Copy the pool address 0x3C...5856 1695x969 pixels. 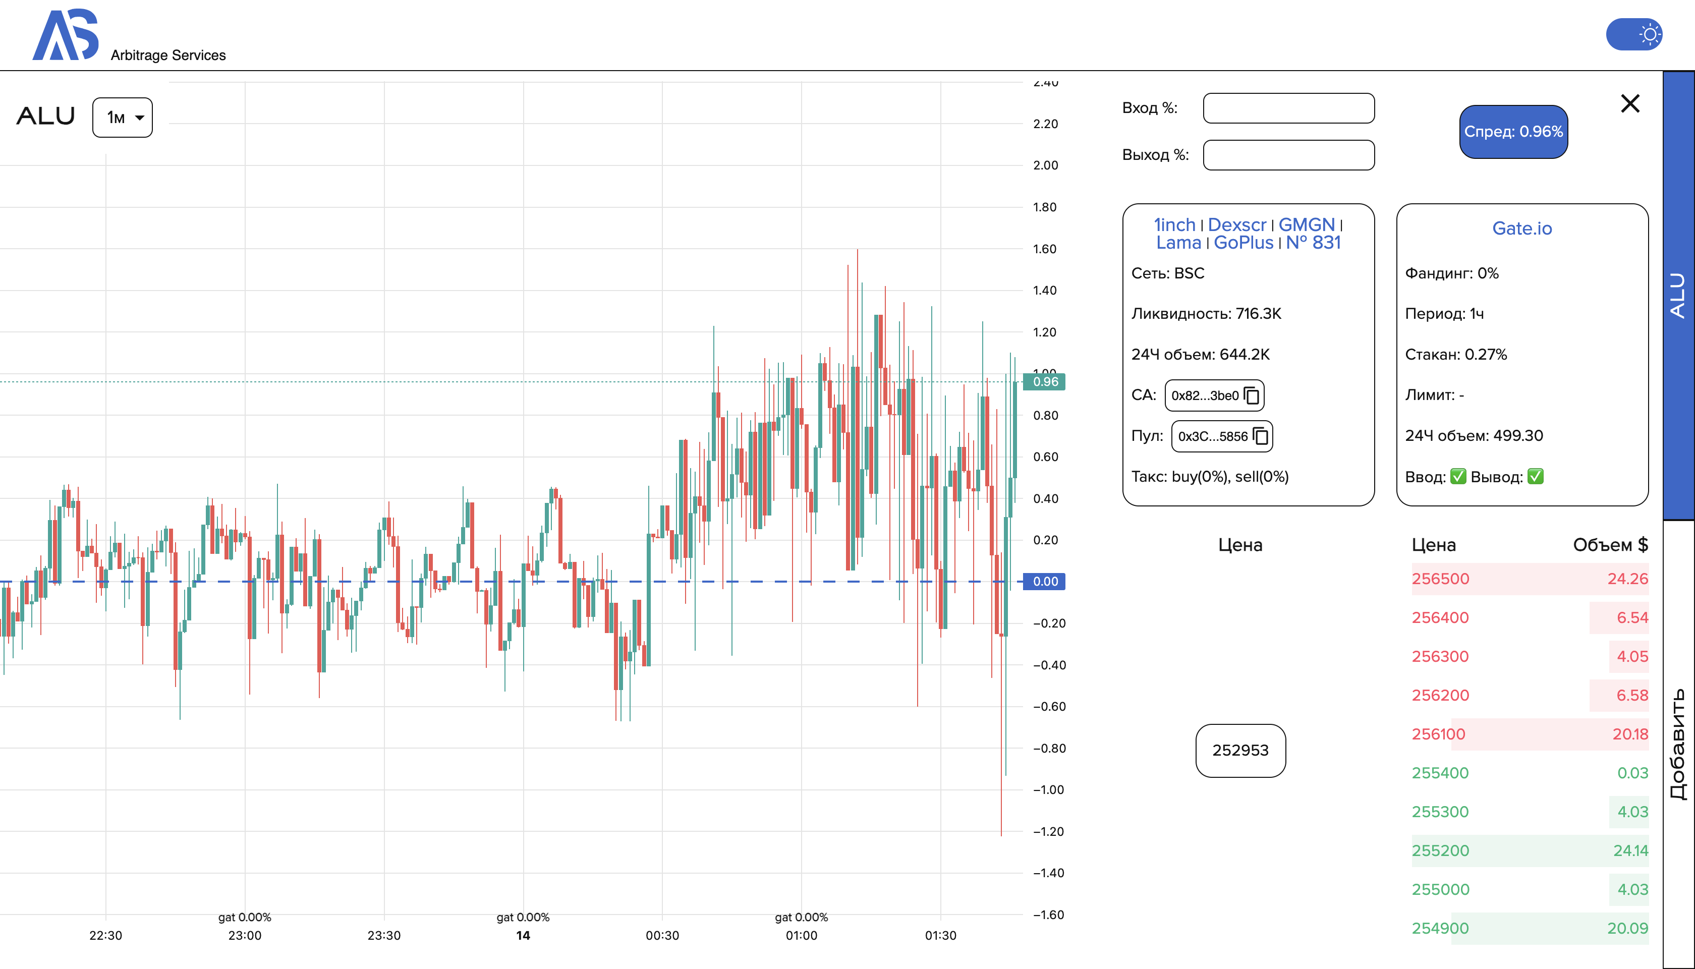[1261, 436]
